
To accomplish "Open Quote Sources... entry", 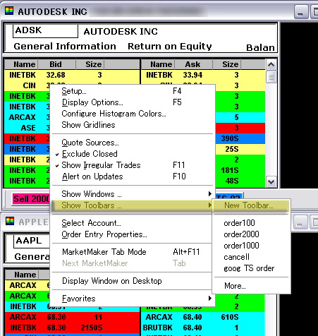I will pyautogui.click(x=133, y=143).
